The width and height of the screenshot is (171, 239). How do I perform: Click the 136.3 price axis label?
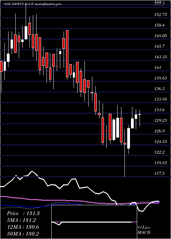pyautogui.click(x=160, y=89)
